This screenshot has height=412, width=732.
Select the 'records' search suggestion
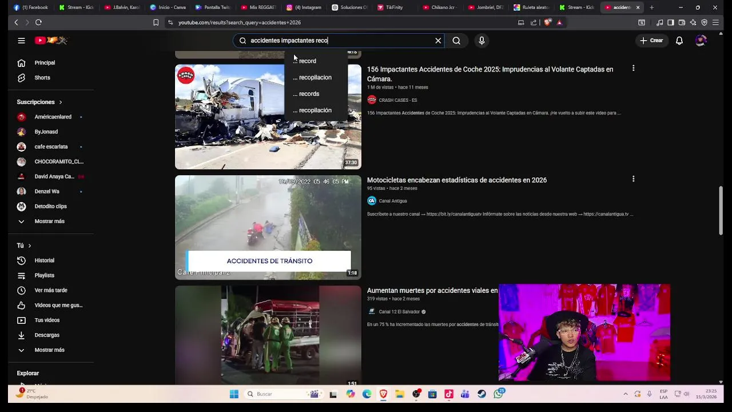coord(316,94)
